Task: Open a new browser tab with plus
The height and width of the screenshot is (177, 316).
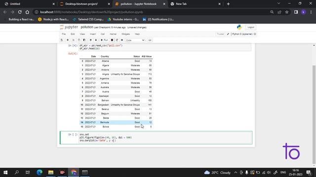Action: [x=228, y=4]
